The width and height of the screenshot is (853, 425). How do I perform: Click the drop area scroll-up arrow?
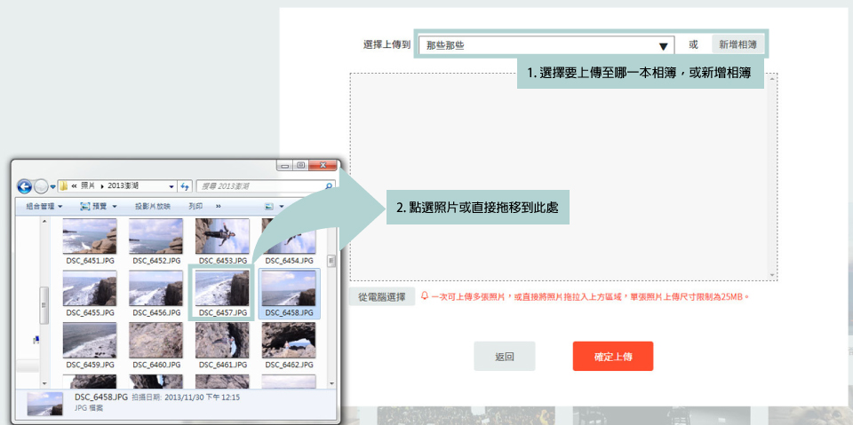pyautogui.click(x=772, y=79)
